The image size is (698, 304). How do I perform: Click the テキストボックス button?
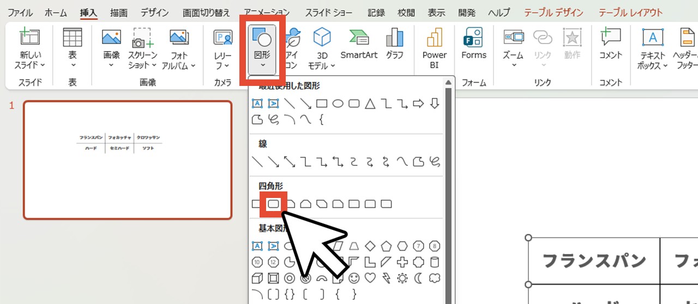click(653, 48)
